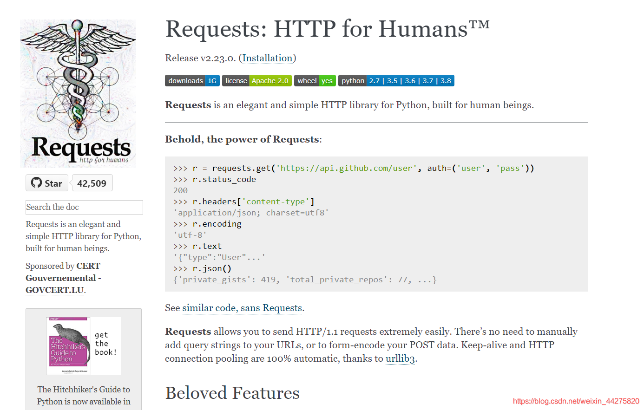This screenshot has width=644, height=410.
Task: Click the 200 output line
Action: pyautogui.click(x=180, y=190)
